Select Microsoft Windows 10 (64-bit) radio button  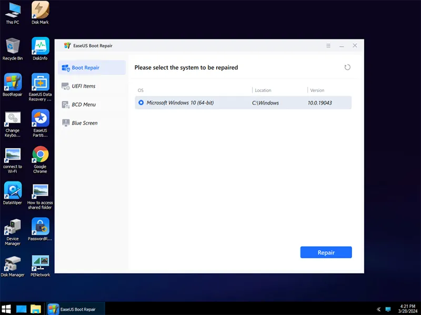click(141, 103)
